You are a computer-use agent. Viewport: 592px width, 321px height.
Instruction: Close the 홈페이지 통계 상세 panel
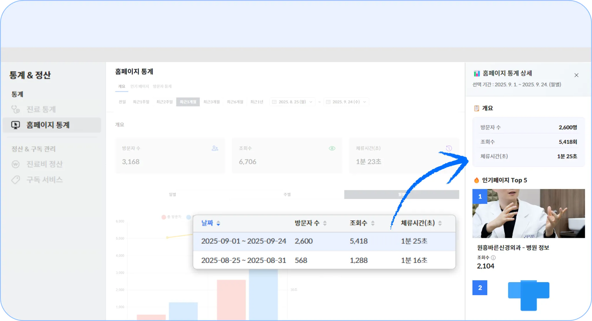pos(576,75)
